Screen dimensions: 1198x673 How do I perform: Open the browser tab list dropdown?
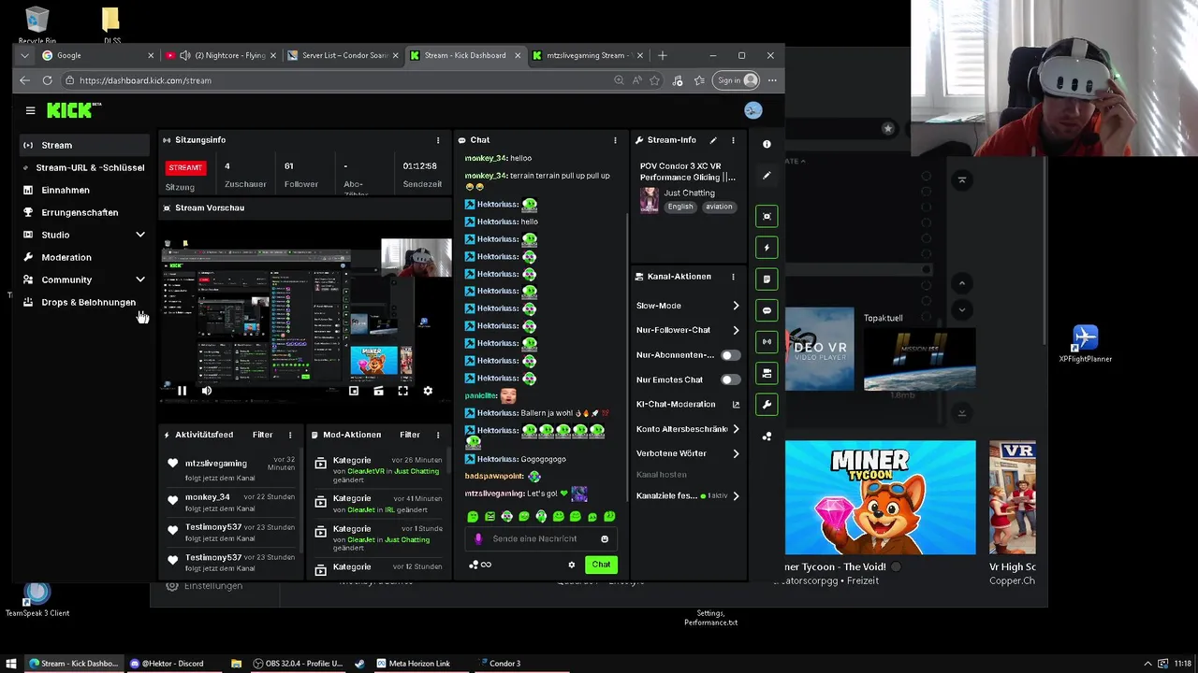[x=24, y=55]
